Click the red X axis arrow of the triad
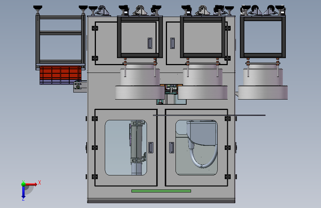The image size is (321, 208). [x=31, y=184]
